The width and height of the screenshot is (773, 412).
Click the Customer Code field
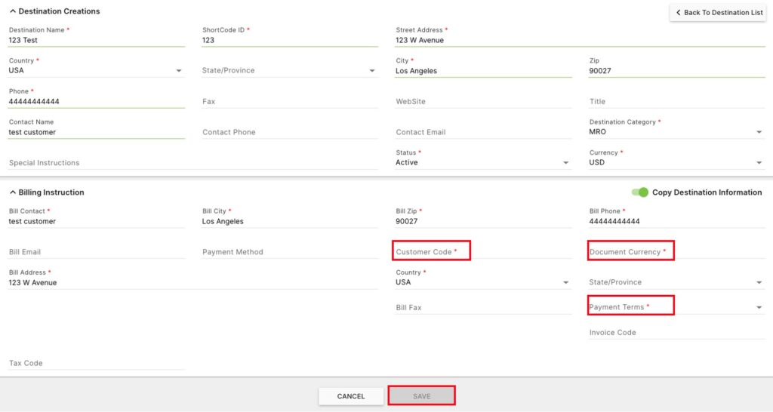coord(483,252)
